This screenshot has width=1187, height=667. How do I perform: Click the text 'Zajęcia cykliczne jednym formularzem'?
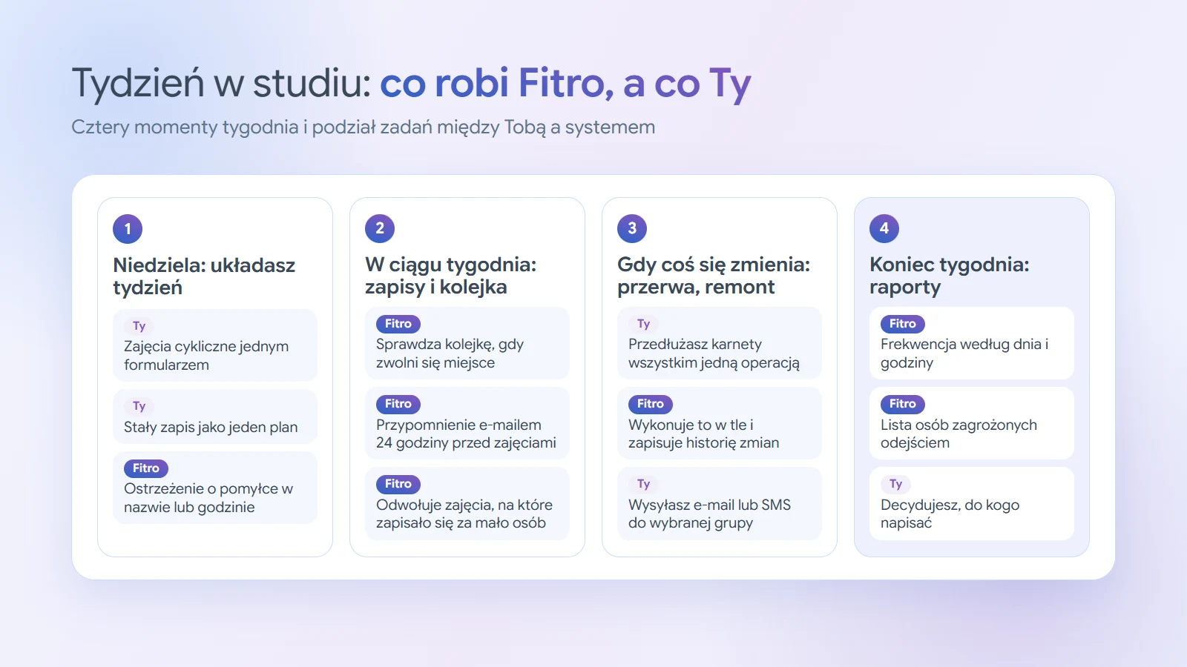206,356
